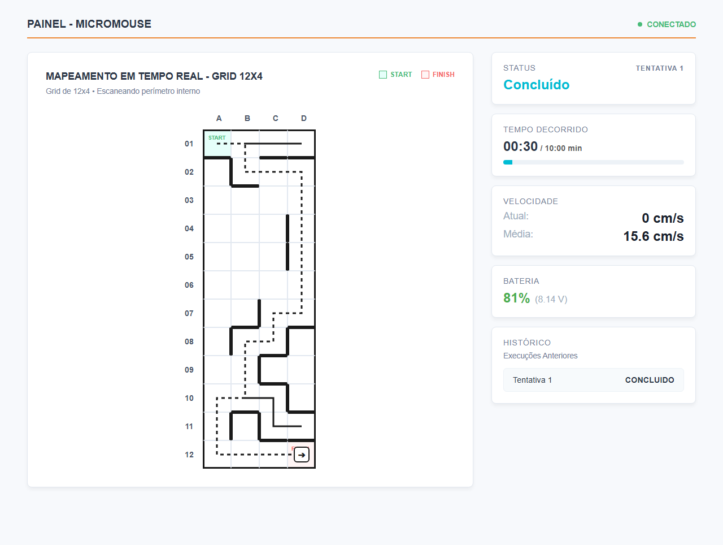Click the CONCLUIDO badge in history
This screenshot has height=545, width=723.
[650, 380]
